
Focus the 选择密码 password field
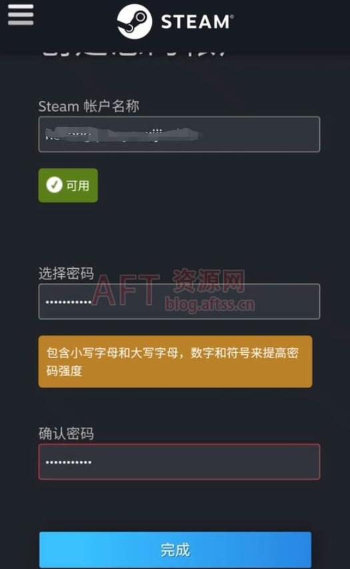pyautogui.click(x=179, y=302)
